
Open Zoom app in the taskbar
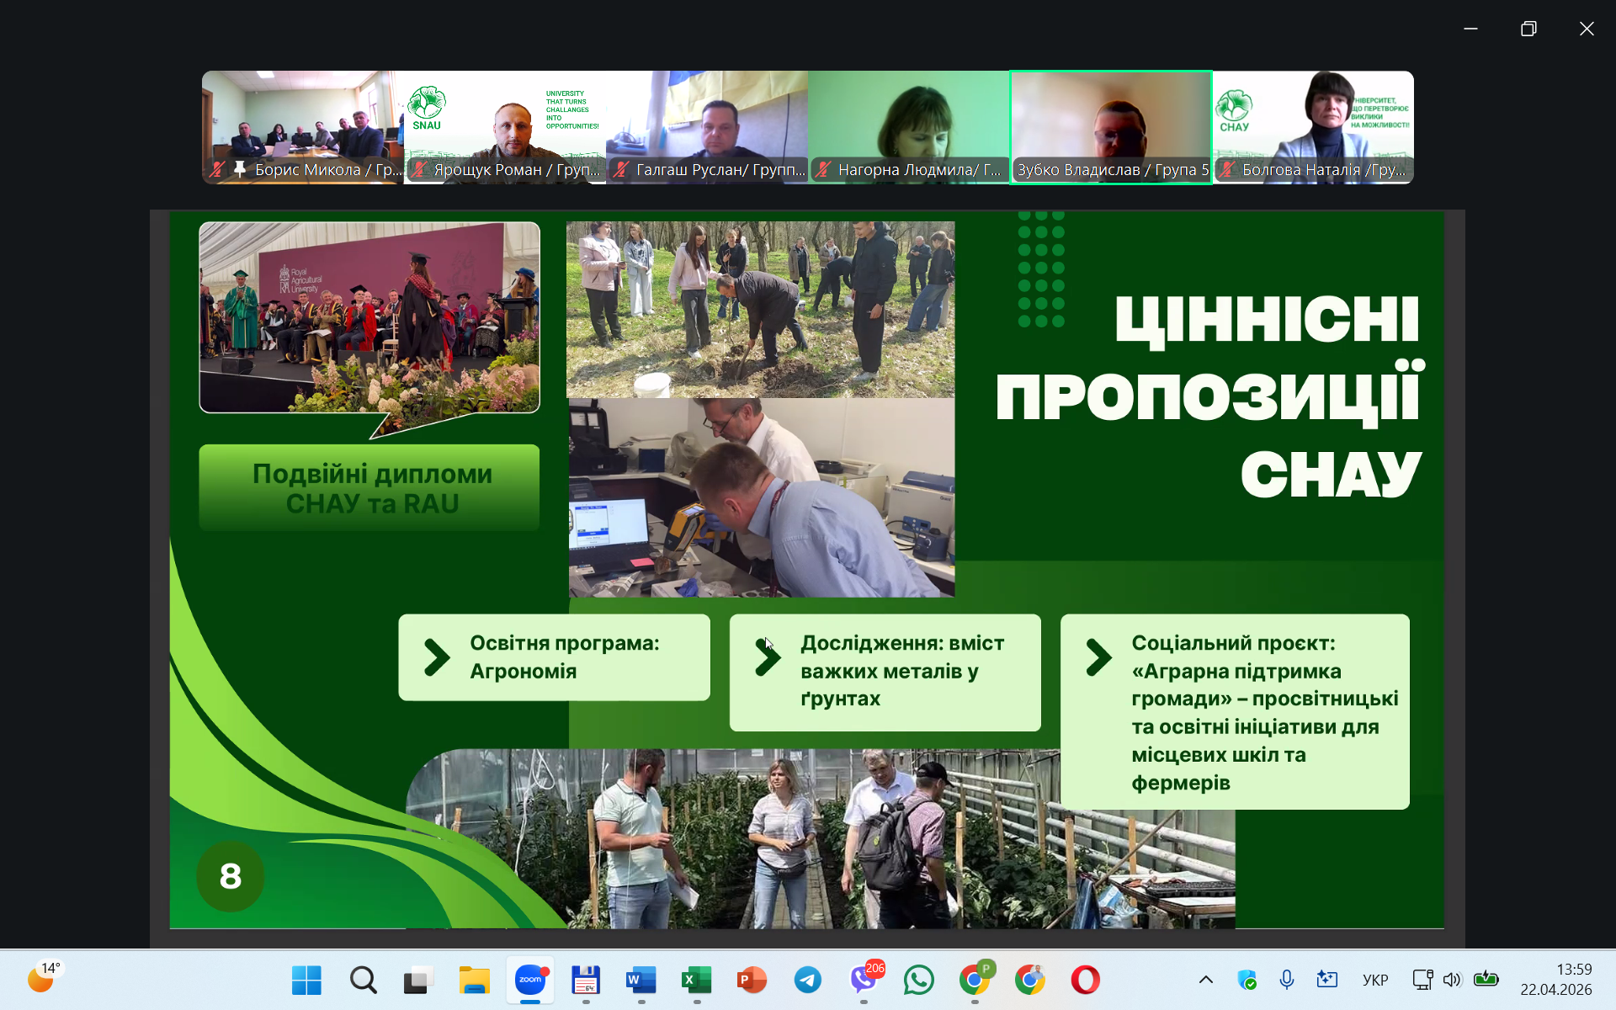click(530, 980)
